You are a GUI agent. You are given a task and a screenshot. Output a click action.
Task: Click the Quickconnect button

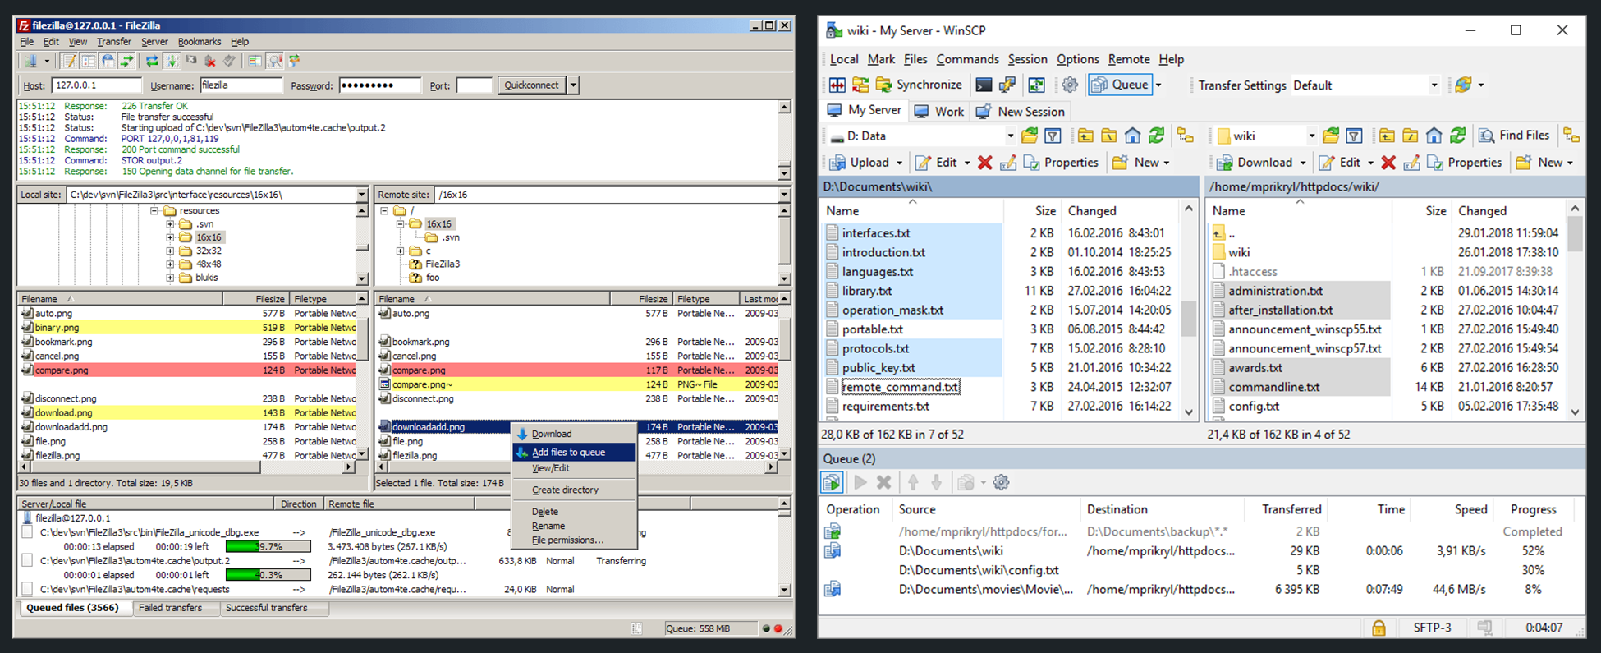[x=531, y=85]
